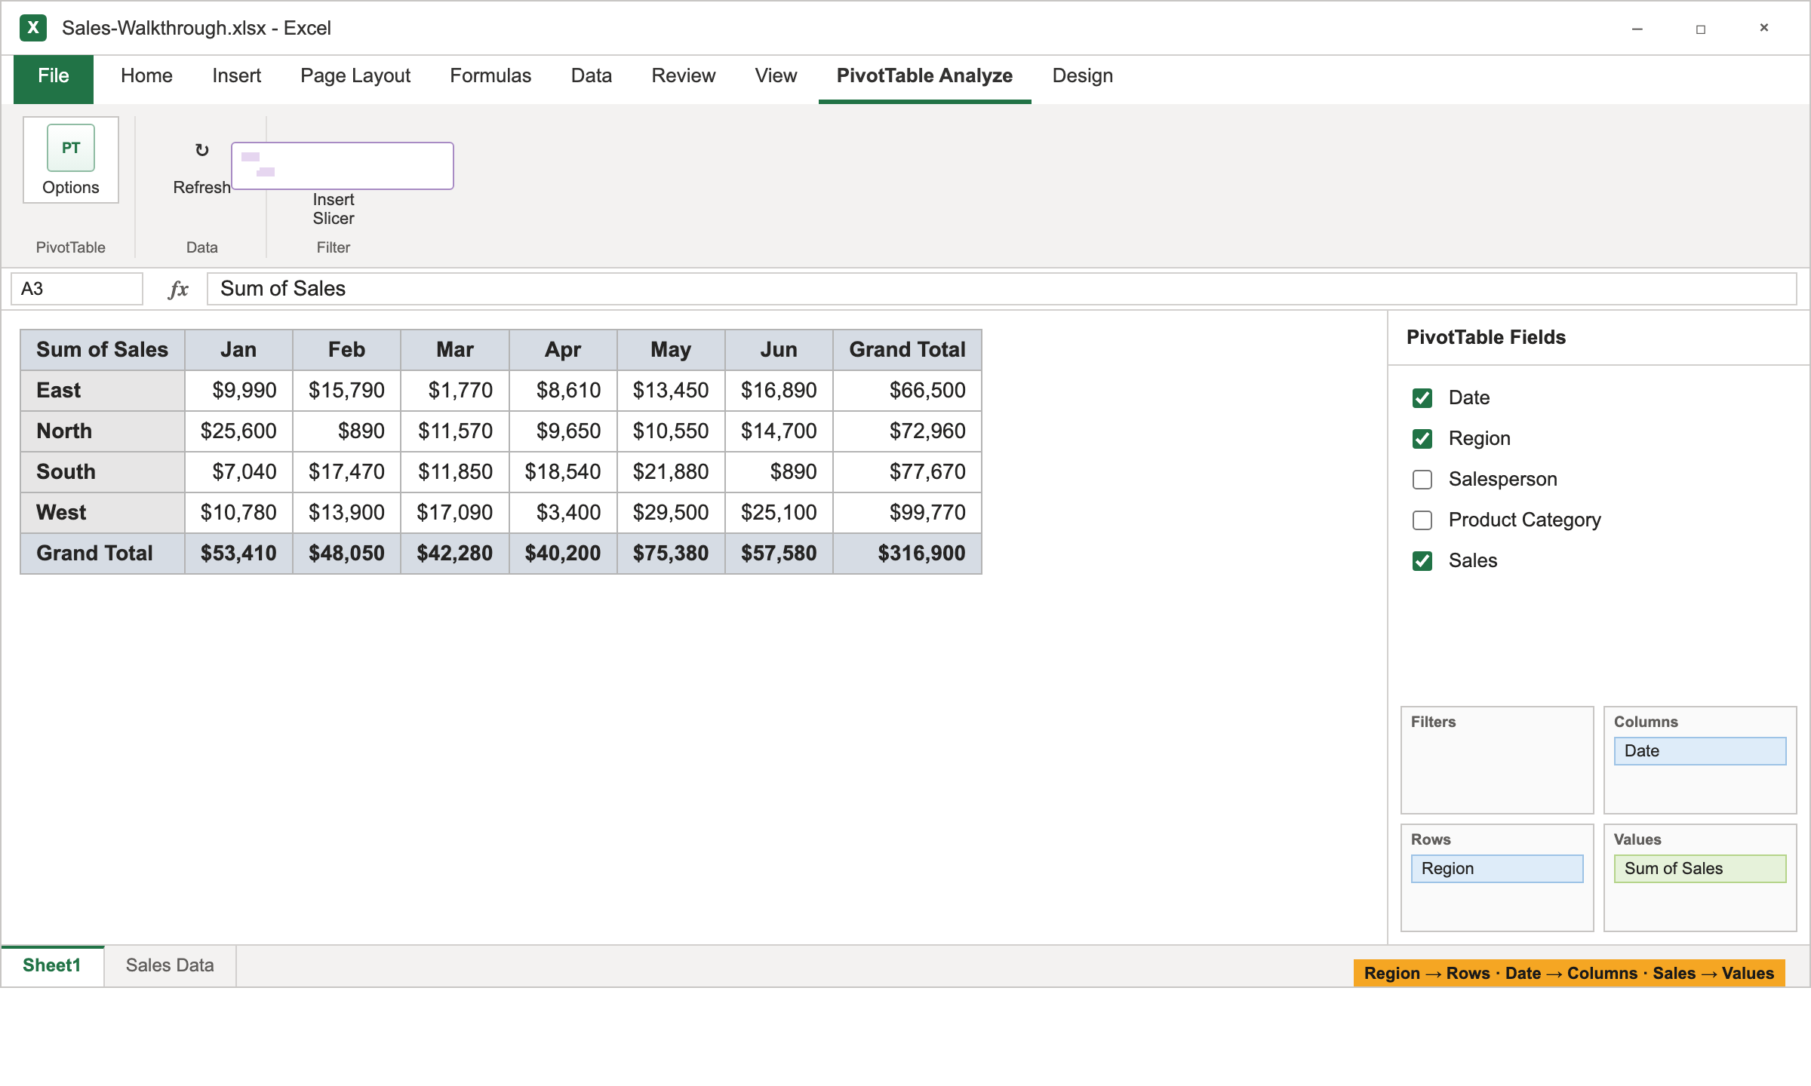Enable the Salesperson field checkbox
Viewport: 1811px width, 1086px height.
tap(1422, 480)
